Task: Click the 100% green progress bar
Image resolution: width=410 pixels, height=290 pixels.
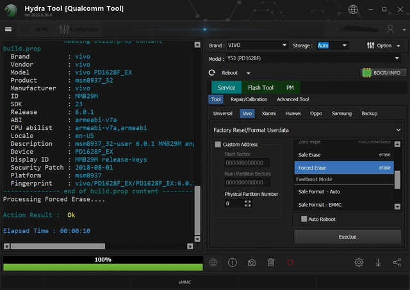Action: (102, 267)
